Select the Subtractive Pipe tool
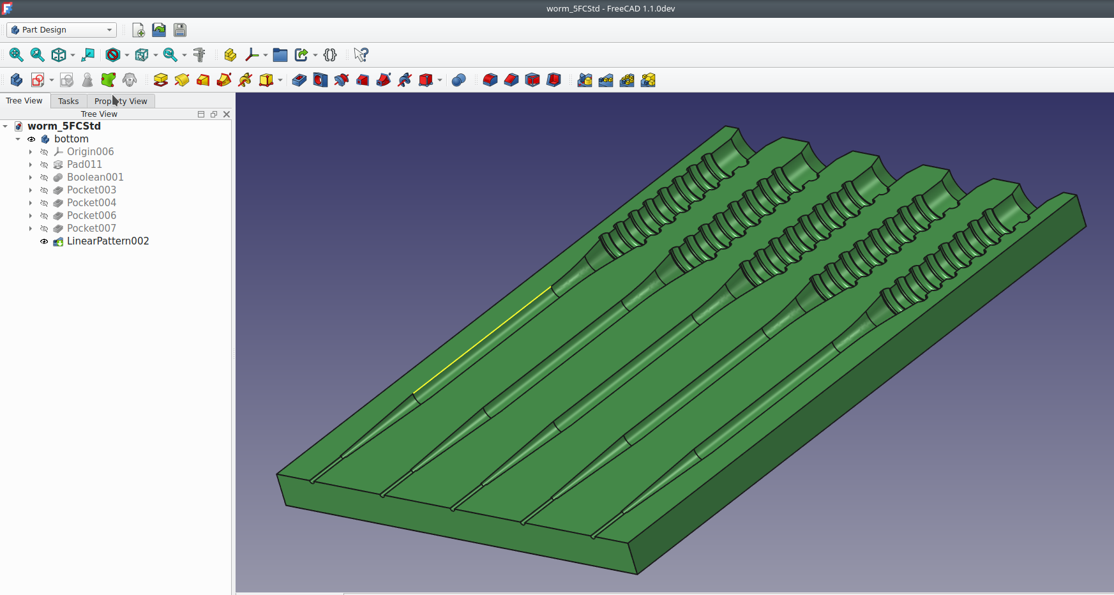Viewport: 1114px width, 595px height. [x=384, y=80]
